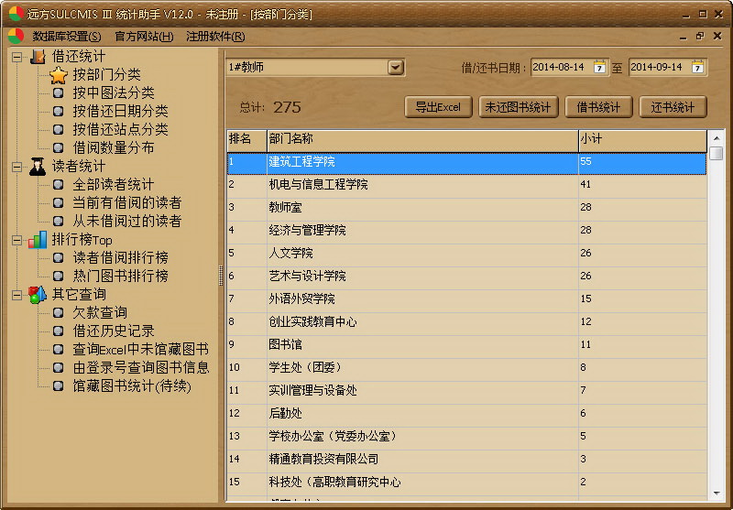Select 按借还日期分类 in the tree

pyautogui.click(x=120, y=111)
